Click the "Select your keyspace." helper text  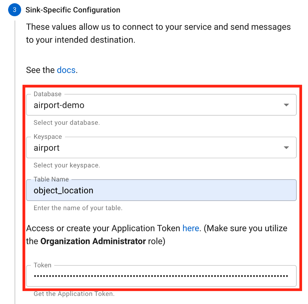67,165
